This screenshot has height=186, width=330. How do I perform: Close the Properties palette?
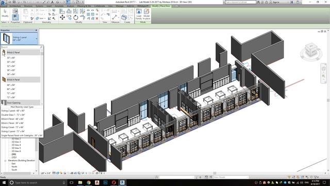(36, 30)
